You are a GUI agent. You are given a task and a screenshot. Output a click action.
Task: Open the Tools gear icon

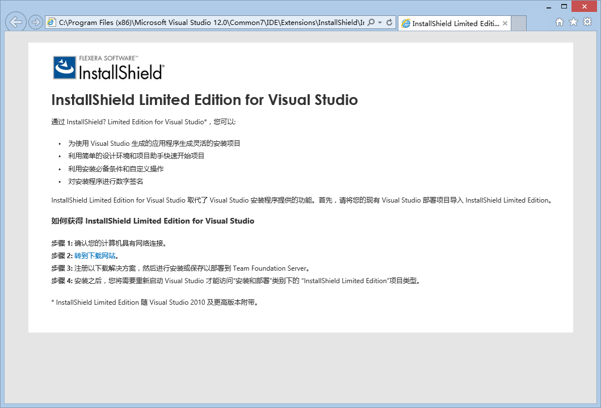point(587,22)
